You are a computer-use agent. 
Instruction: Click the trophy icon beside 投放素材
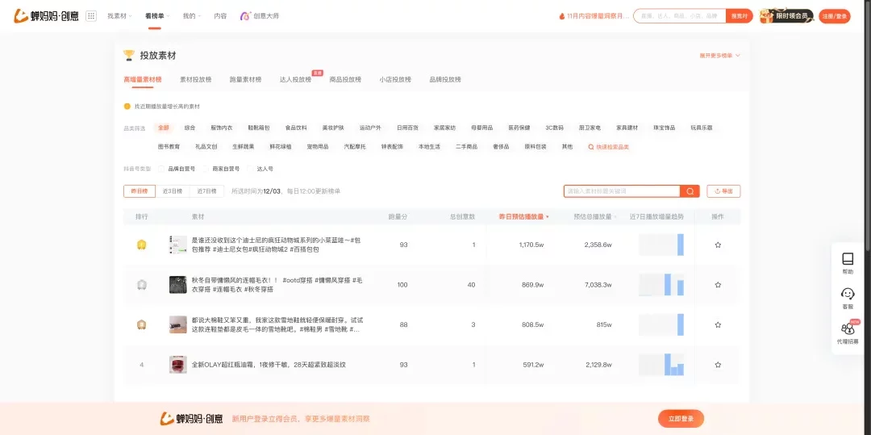129,55
